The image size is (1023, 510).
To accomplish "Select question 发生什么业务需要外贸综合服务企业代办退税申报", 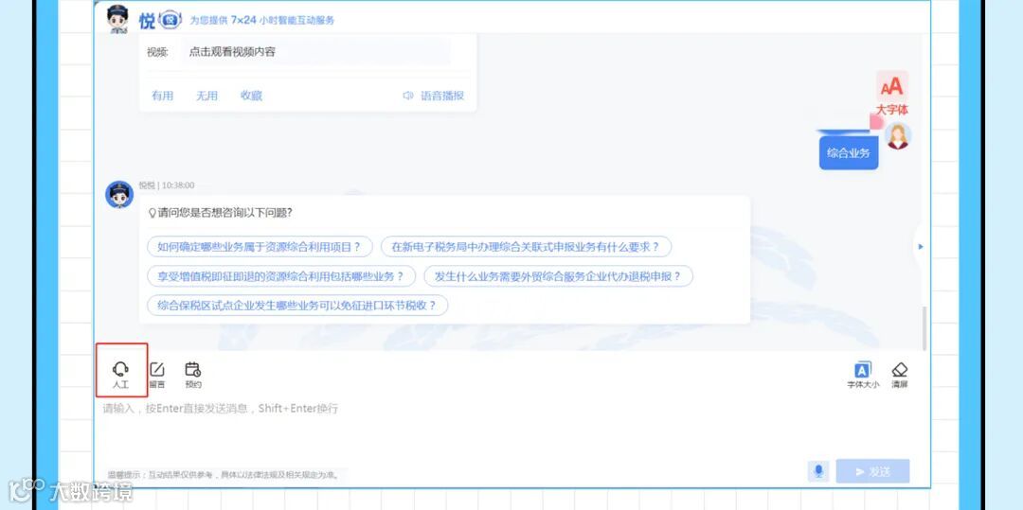I will pos(559,276).
